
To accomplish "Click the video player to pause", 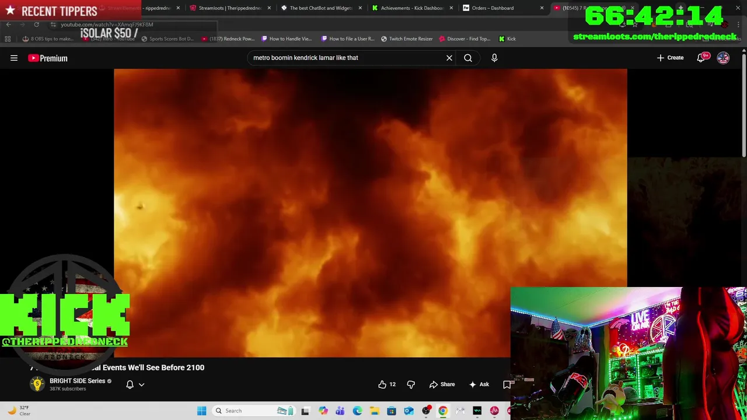I will pyautogui.click(x=370, y=212).
